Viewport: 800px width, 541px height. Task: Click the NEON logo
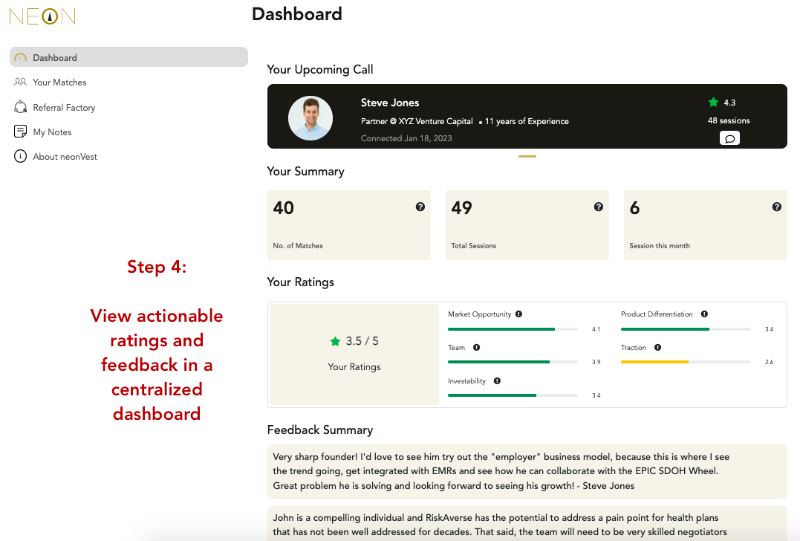pyautogui.click(x=42, y=16)
